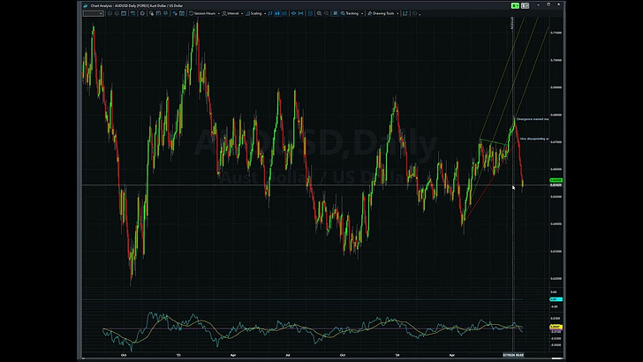Click the Session Hours clock icon
643x362 pixels.
tap(191, 13)
